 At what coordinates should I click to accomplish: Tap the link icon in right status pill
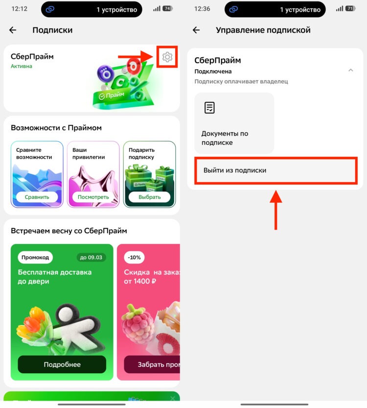point(233,10)
